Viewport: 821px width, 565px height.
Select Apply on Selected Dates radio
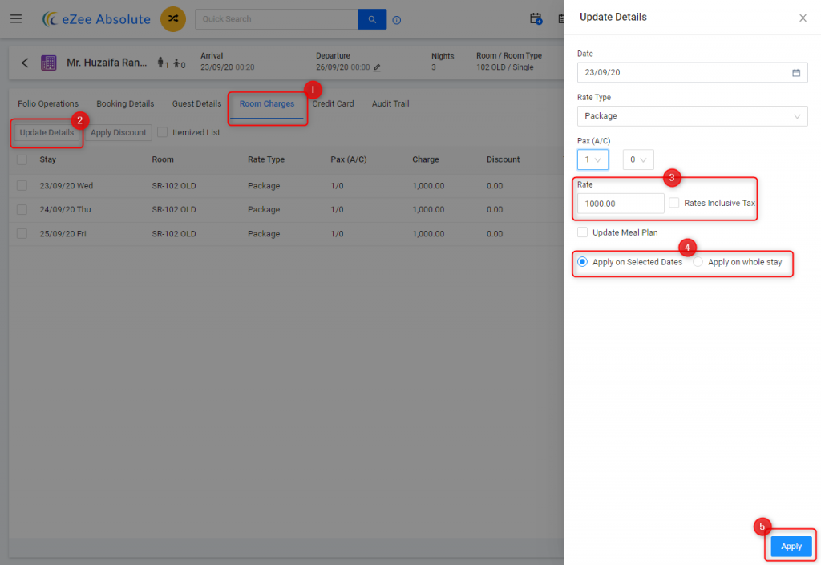tap(582, 261)
